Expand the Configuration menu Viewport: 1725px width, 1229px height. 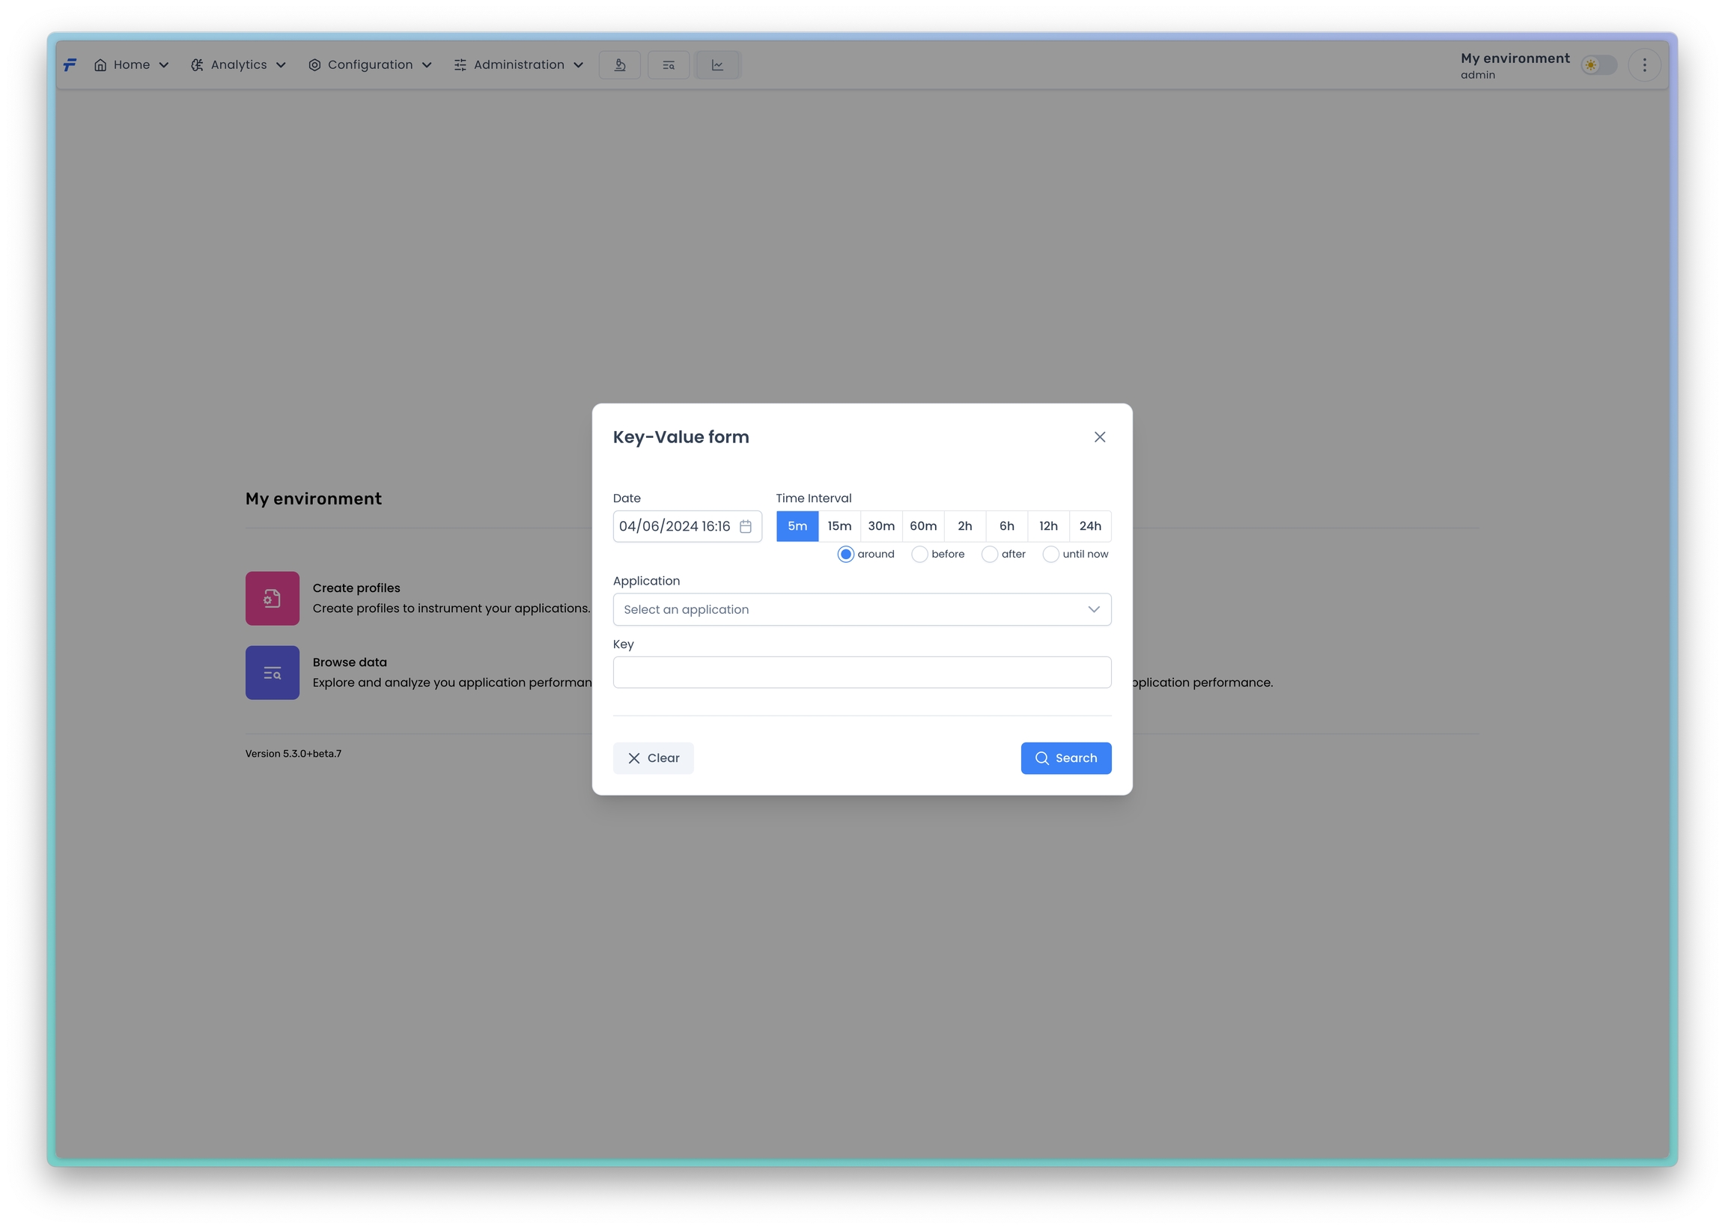coord(370,65)
